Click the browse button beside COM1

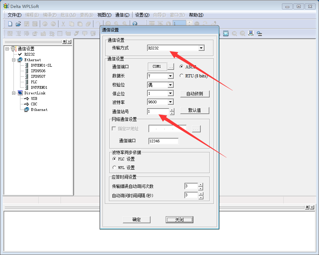[171, 66]
